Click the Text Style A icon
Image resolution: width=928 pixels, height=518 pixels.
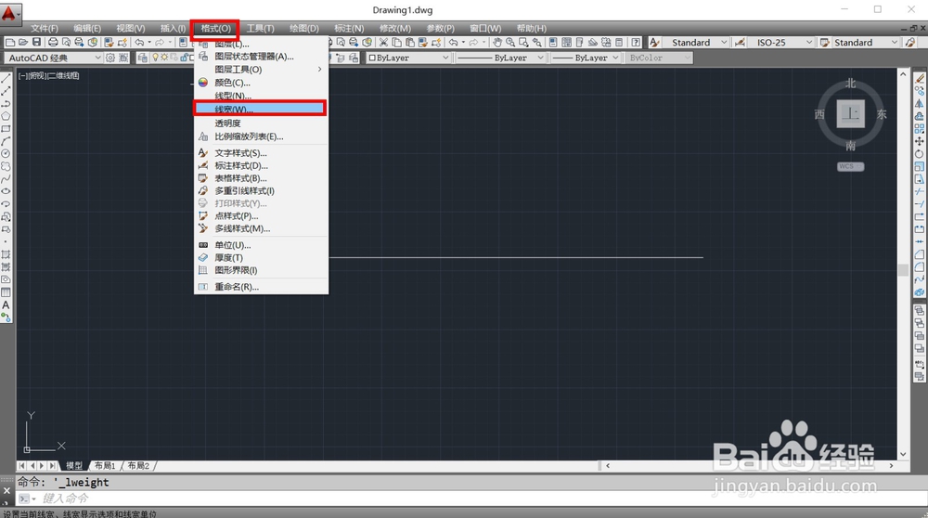click(654, 42)
